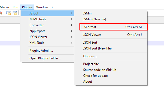Viewport: 164px width, 111px height.
Task: Close the Plugins menu in the menu bar
Action: pyautogui.click(x=27, y=7)
